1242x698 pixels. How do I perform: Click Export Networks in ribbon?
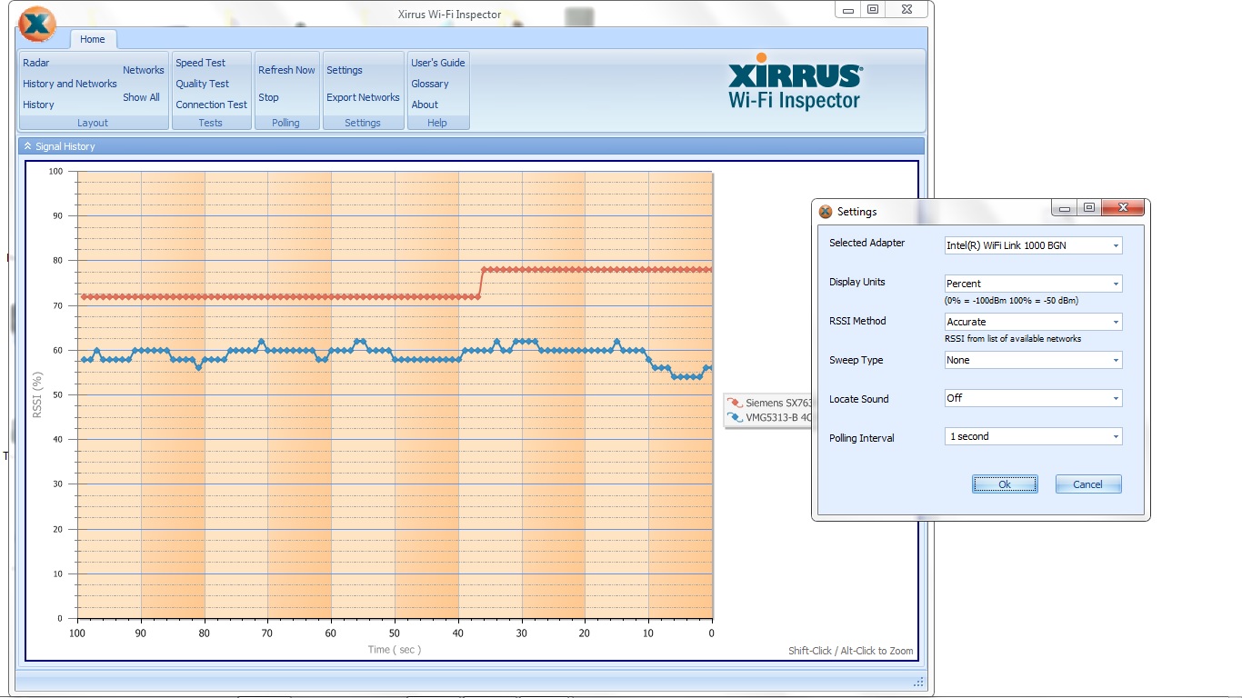(x=363, y=97)
